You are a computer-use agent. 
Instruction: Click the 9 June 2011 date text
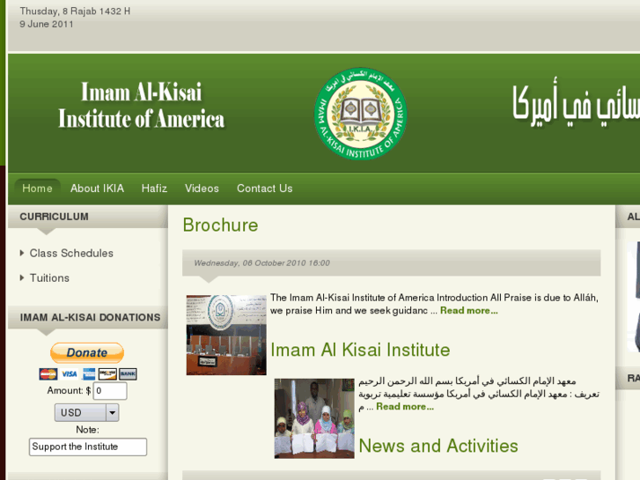47,24
